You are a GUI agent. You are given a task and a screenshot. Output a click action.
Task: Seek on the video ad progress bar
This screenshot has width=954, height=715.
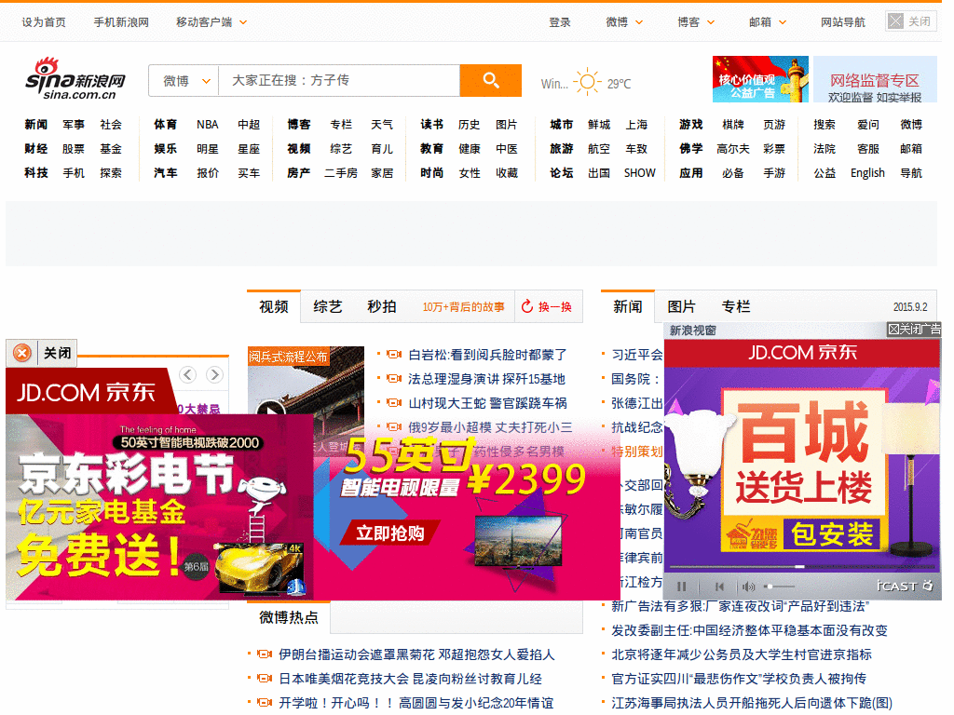pos(802,567)
